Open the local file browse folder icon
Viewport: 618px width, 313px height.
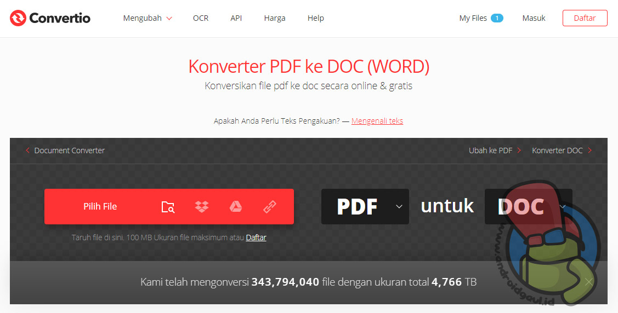[x=168, y=207]
